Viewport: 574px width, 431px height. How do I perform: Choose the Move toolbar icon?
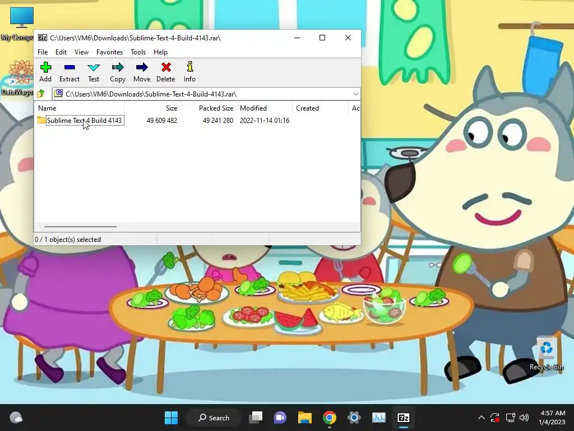[x=142, y=72]
